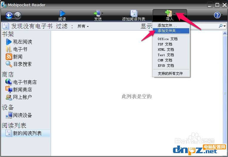The height and width of the screenshot is (157, 228).
Task: Click the 阅读 toolbar label
Action: tap(62, 19)
